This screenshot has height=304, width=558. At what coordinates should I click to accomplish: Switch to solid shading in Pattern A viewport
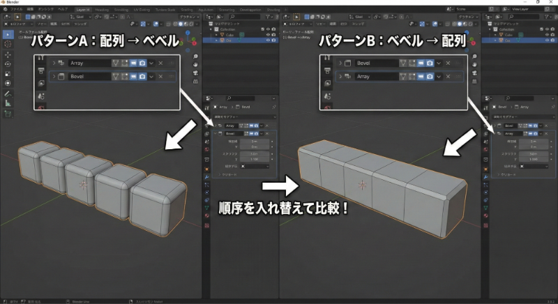point(181,24)
